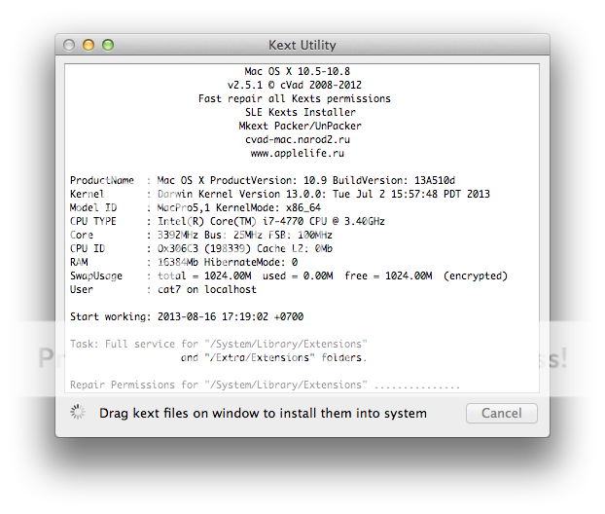Viewport: 605px width, 514px height.
Task: Click the SwapUsage total line
Action: click(289, 276)
